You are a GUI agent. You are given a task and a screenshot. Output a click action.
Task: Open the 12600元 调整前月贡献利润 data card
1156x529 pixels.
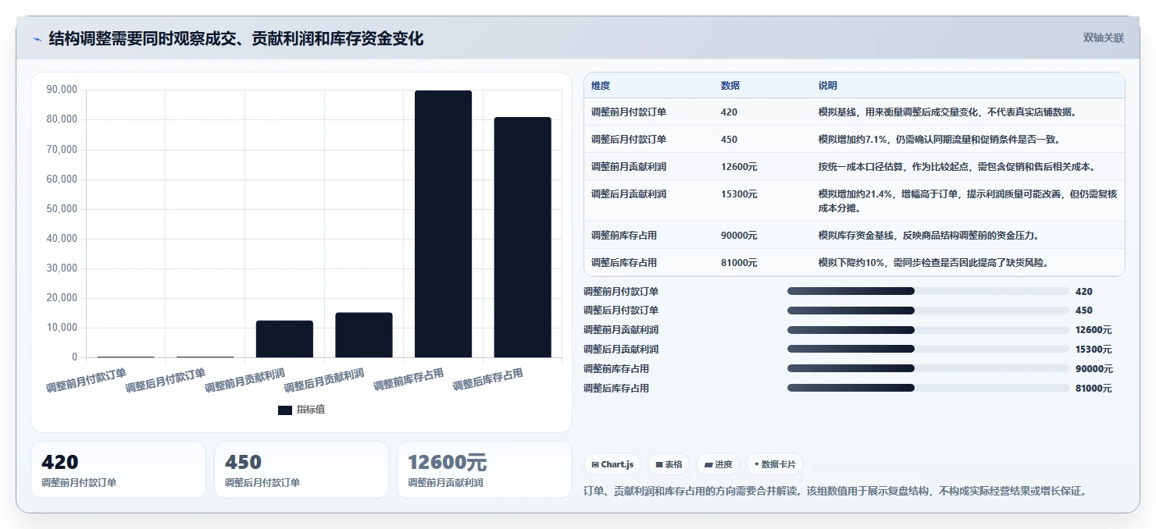click(484, 470)
